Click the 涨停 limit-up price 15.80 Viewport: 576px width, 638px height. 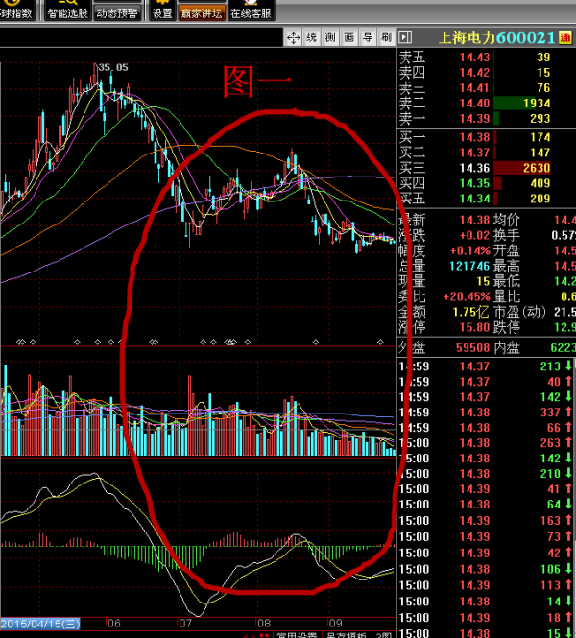click(x=474, y=327)
